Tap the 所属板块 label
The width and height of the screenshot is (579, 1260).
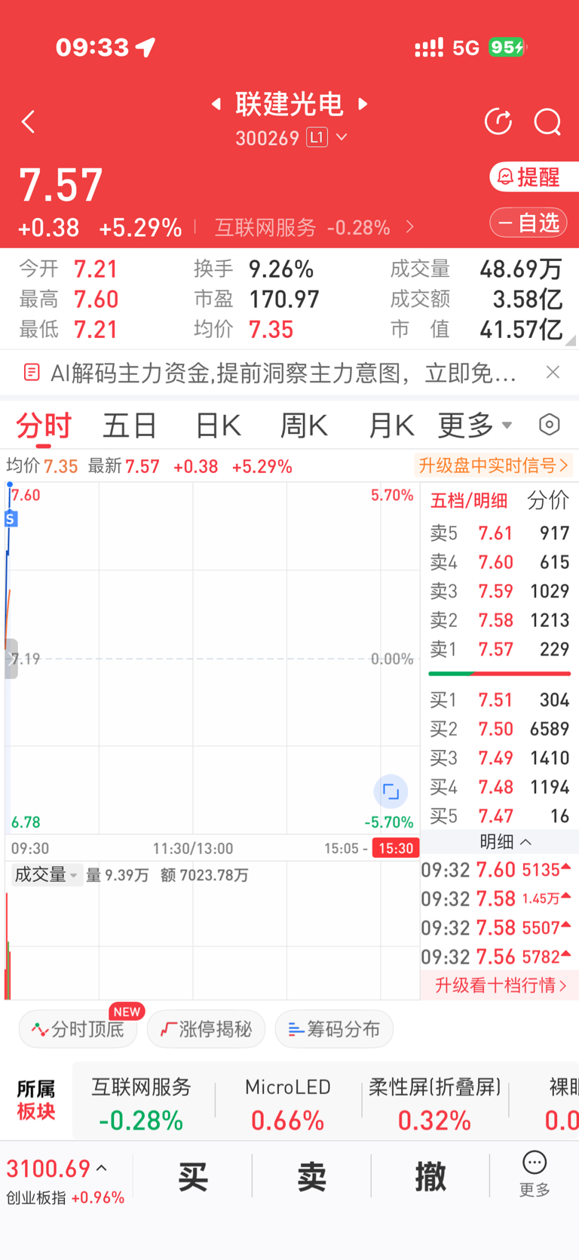(x=36, y=1100)
